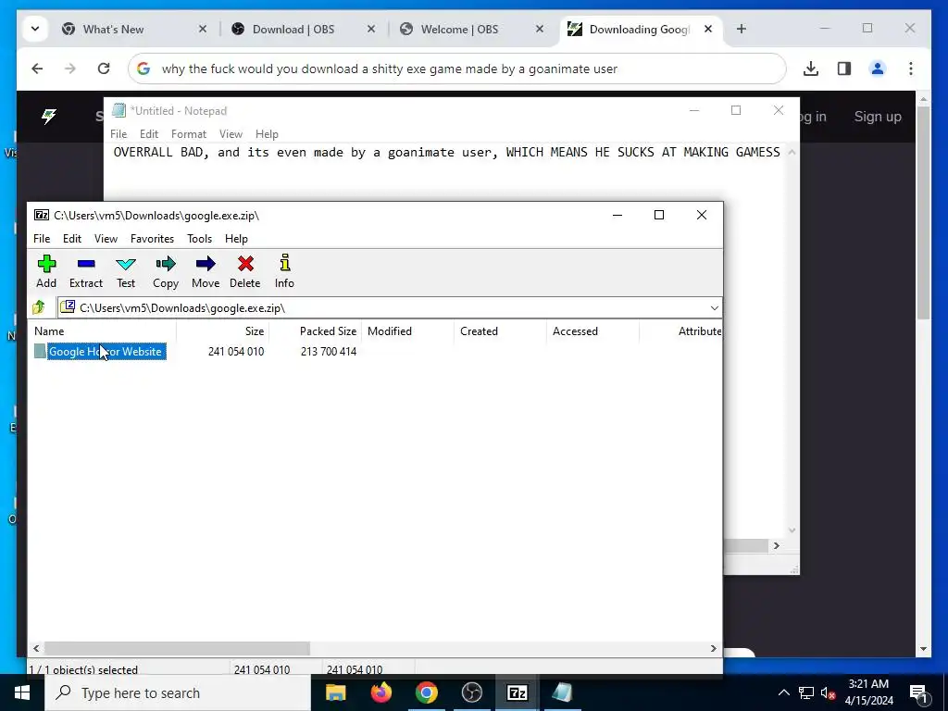Click the 7-Zip horizontal scrollbar thumb
This screenshot has height=711, width=948.
pyautogui.click(x=177, y=649)
